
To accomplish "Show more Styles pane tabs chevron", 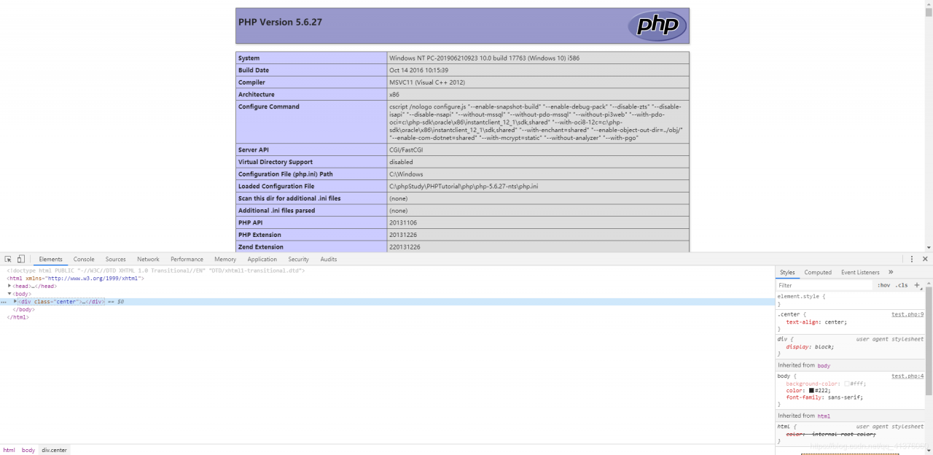I will point(891,272).
